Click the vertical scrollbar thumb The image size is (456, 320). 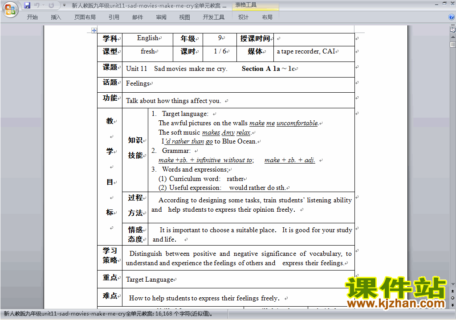pos(453,44)
